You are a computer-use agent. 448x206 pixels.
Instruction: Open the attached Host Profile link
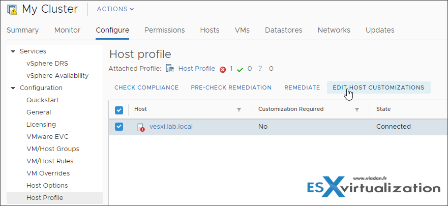point(197,69)
